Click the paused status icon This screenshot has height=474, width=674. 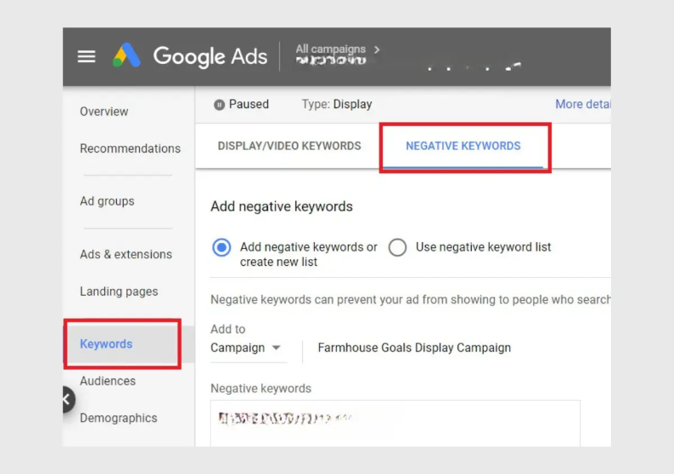[219, 105]
